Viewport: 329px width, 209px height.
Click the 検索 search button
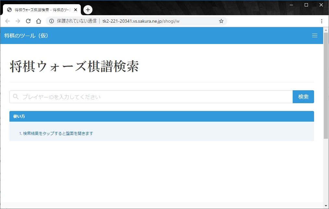coord(303,97)
